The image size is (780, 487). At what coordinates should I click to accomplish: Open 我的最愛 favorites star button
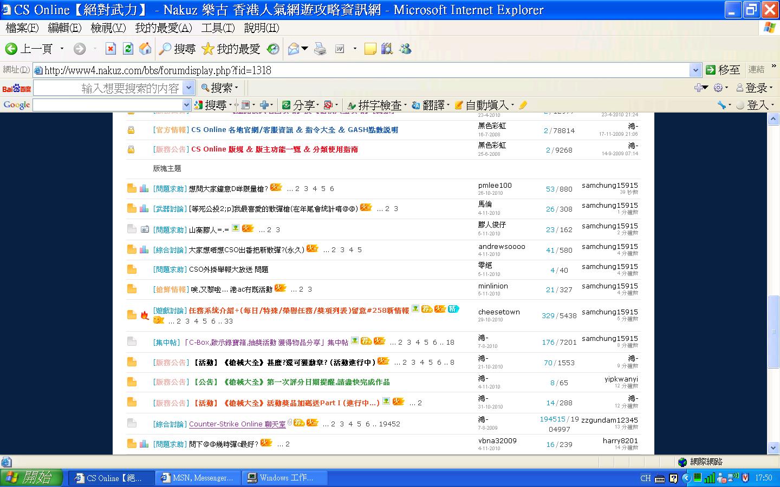pos(231,49)
